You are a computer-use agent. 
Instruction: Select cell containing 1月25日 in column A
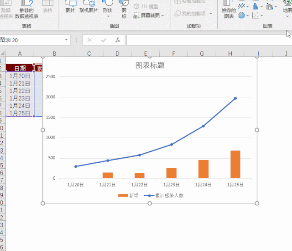pos(20,113)
